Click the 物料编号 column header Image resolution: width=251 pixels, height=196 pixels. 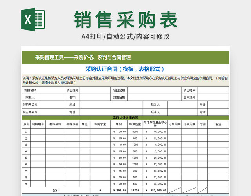[38, 124]
